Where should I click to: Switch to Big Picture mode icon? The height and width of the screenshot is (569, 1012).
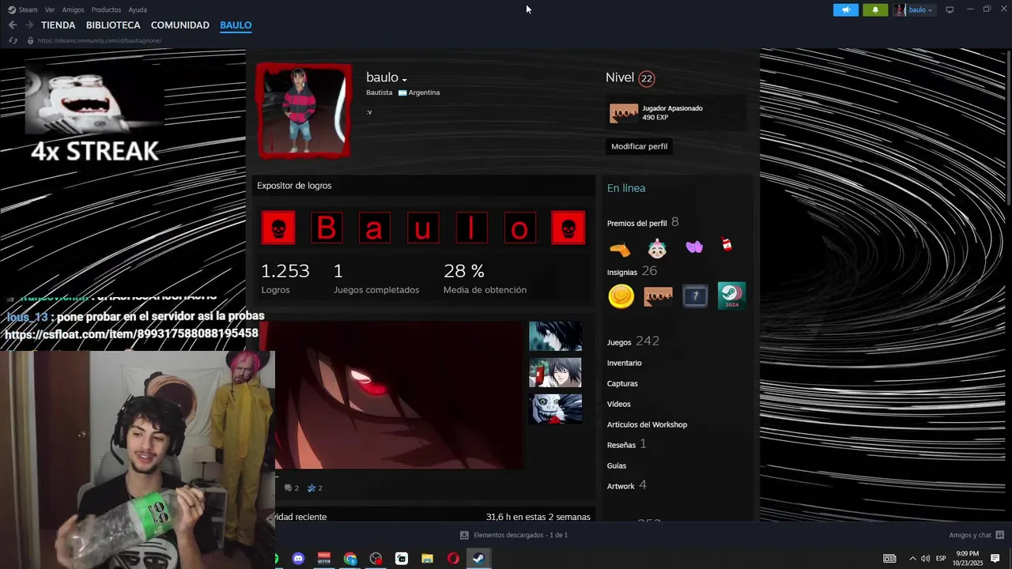pos(950,9)
